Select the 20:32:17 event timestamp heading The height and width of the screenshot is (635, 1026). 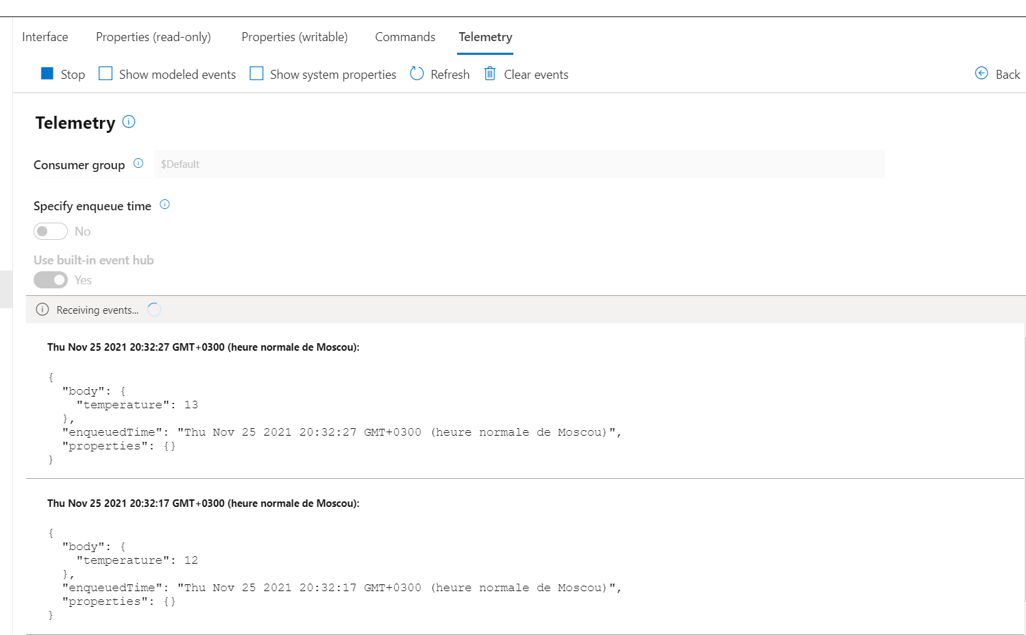point(204,503)
